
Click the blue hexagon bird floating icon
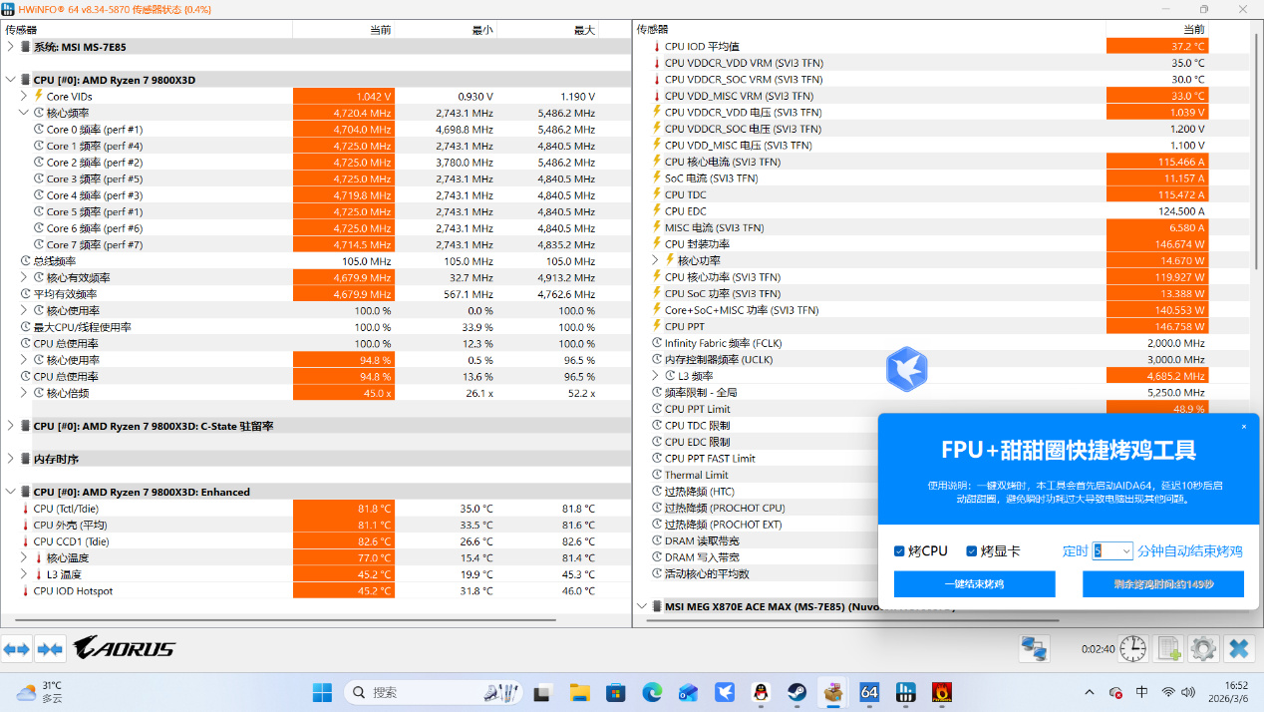click(907, 370)
